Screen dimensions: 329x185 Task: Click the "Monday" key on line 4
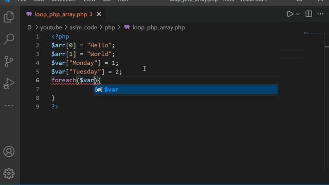(83, 63)
